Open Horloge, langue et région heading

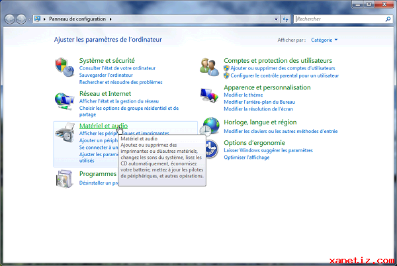(x=260, y=122)
